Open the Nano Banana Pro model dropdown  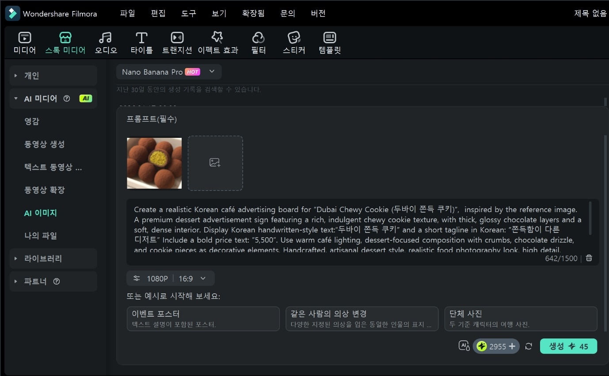click(x=169, y=72)
